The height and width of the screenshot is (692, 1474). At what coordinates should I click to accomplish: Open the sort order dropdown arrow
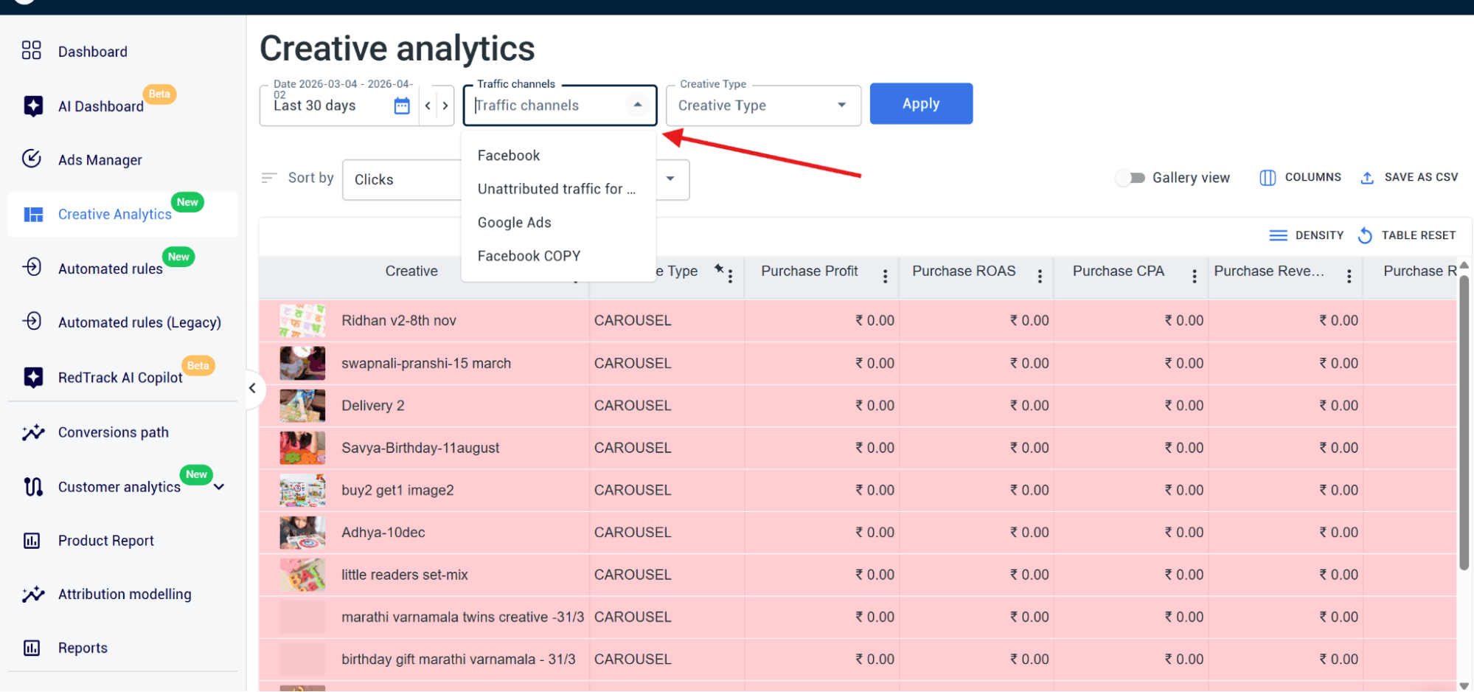[670, 179]
